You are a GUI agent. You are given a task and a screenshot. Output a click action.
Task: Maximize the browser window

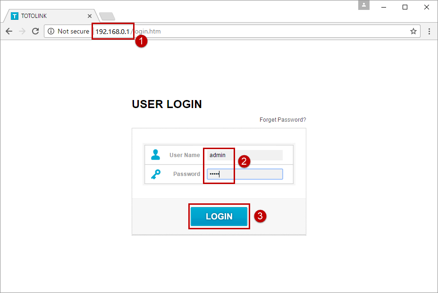click(405, 7)
